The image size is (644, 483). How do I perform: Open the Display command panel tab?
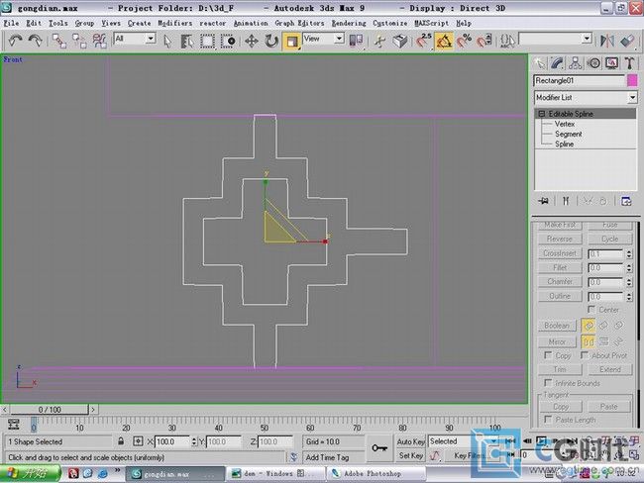pyautogui.click(x=611, y=63)
